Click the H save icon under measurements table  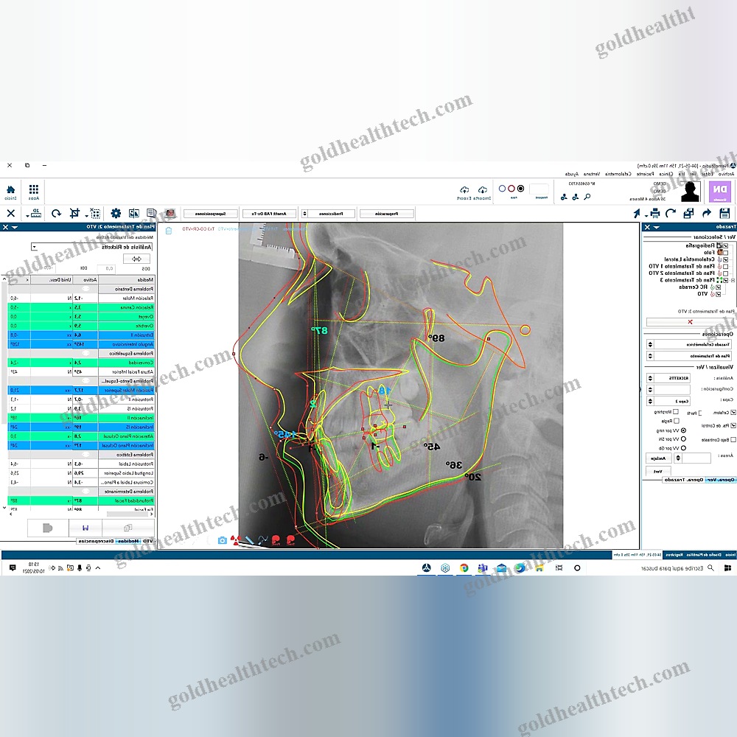(x=85, y=528)
